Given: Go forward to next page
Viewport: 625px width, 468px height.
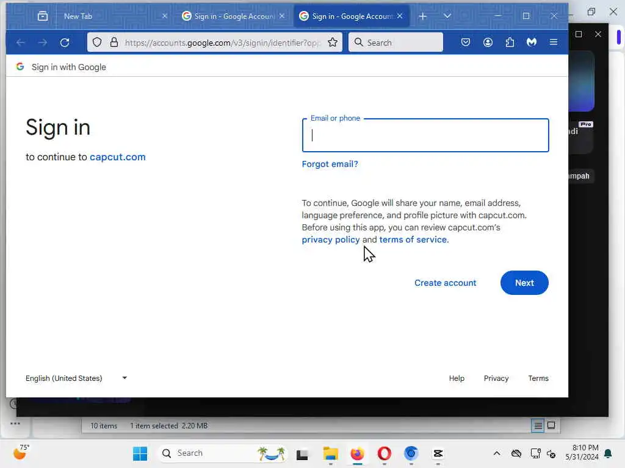Looking at the screenshot, I should 43,42.
